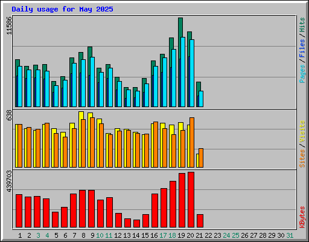Click the orange Sites bar for day 4
The width and height of the screenshot is (309, 242).
pos(47,145)
